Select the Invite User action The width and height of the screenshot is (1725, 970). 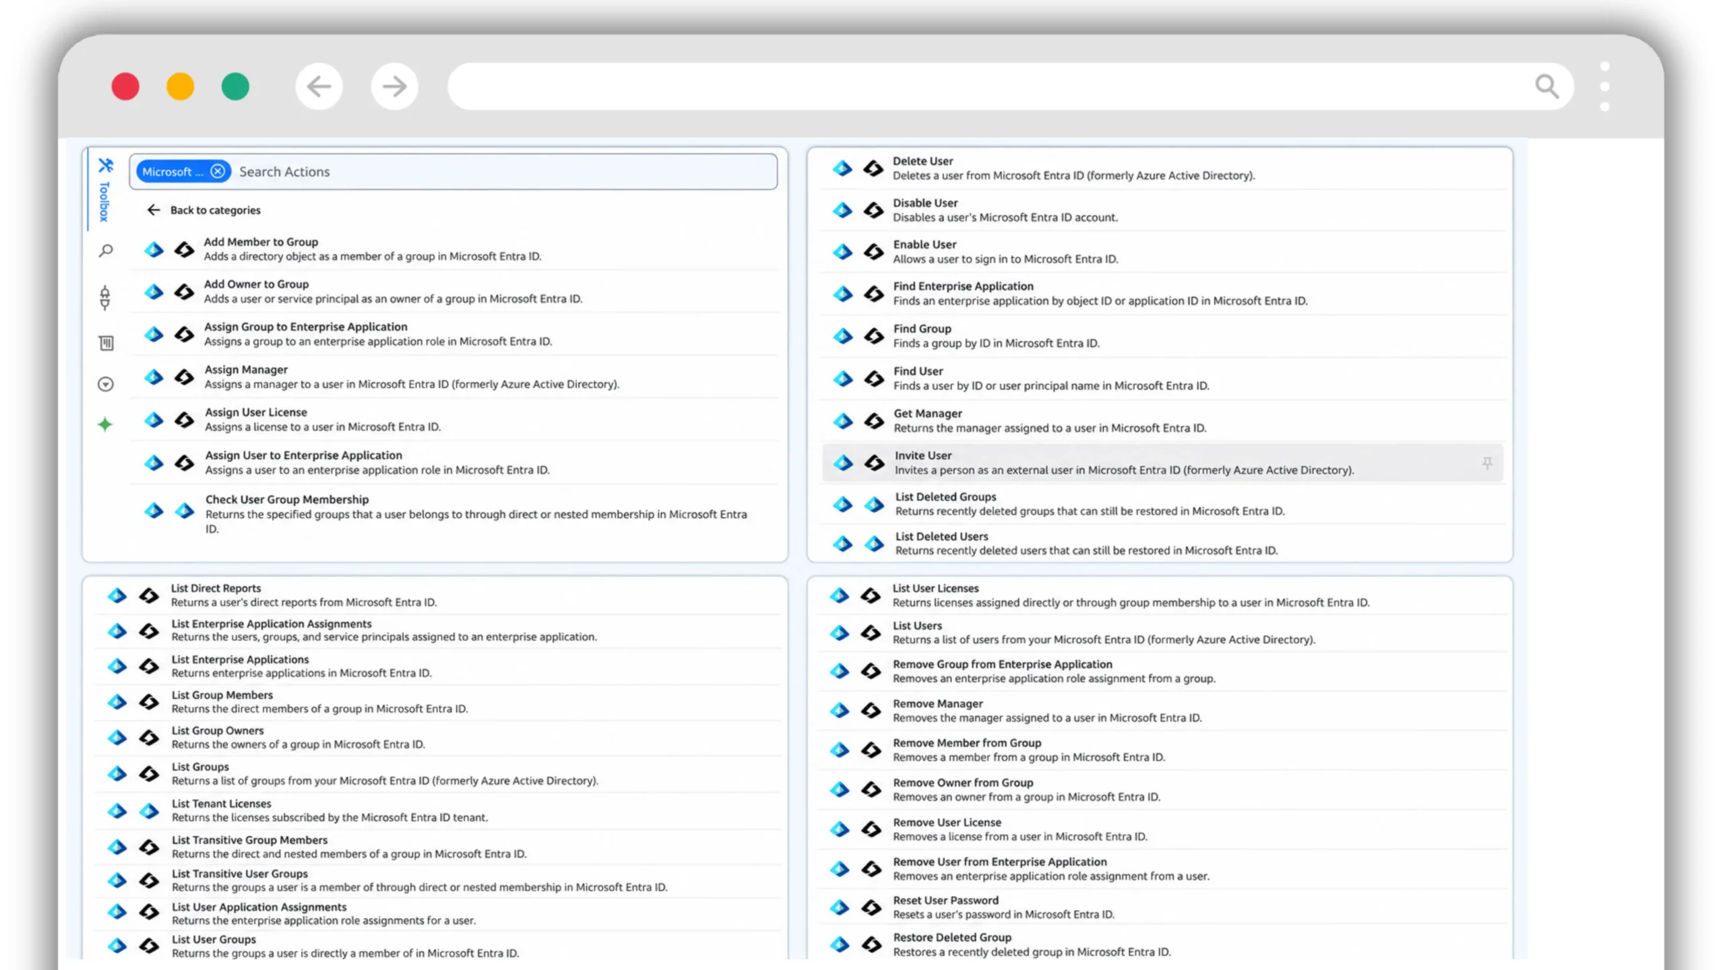[x=1162, y=463]
